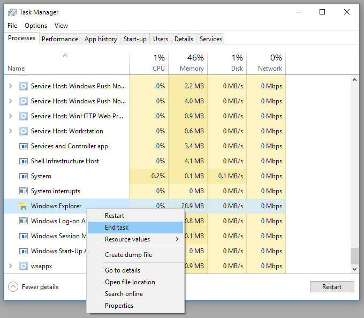
Task: Select the System interrupts row
Action: (145, 191)
